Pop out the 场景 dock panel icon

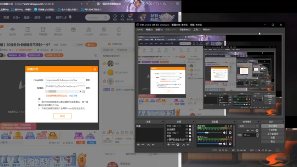click(163, 122)
